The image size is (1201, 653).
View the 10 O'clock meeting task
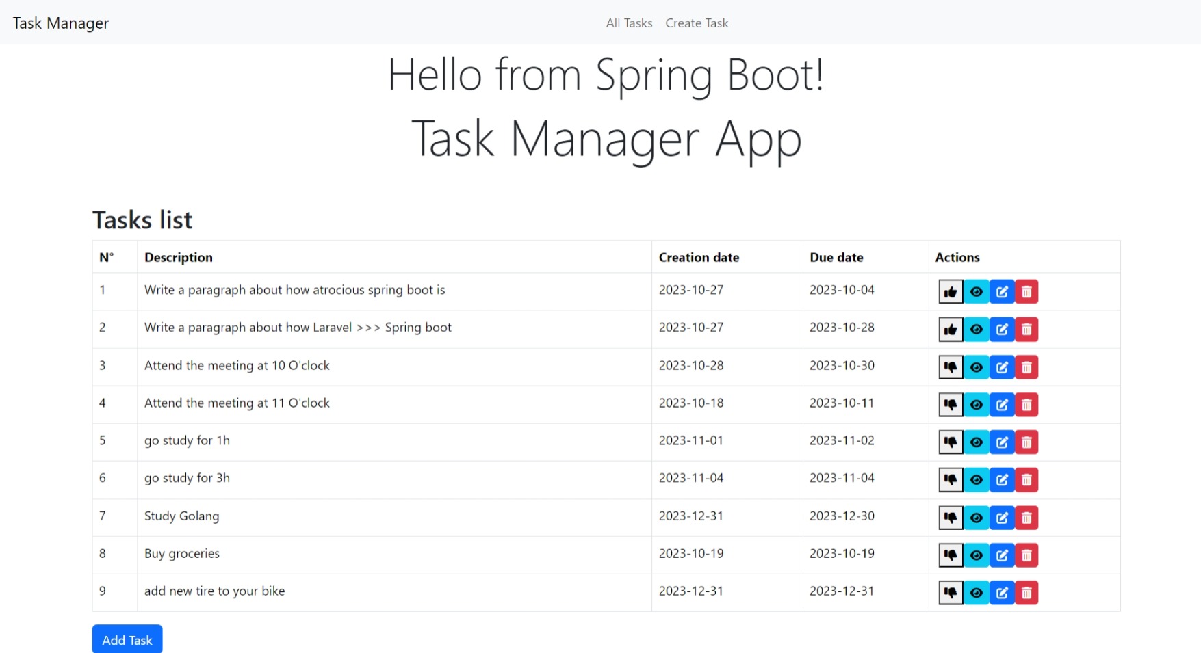pos(977,367)
